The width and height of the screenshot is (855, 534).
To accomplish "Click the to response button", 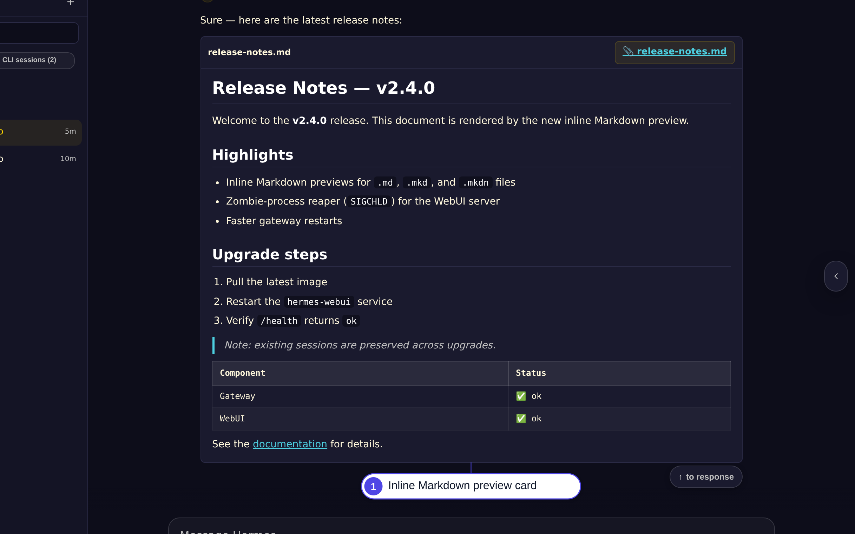I will pyautogui.click(x=706, y=477).
